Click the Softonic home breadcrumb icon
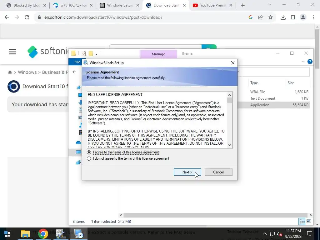Screen dimensions: 320x240 (10, 72)
